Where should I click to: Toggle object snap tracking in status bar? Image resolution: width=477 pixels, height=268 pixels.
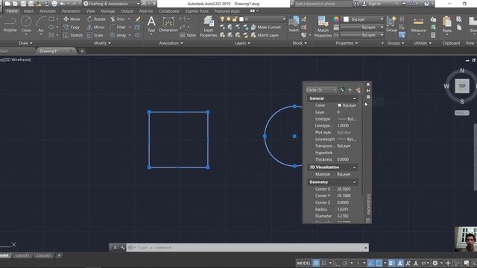click(x=371, y=263)
